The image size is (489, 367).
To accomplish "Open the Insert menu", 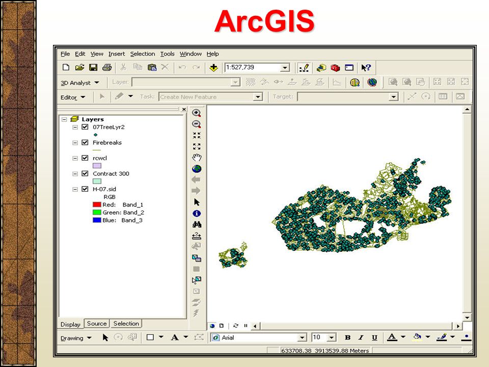I will (x=117, y=54).
